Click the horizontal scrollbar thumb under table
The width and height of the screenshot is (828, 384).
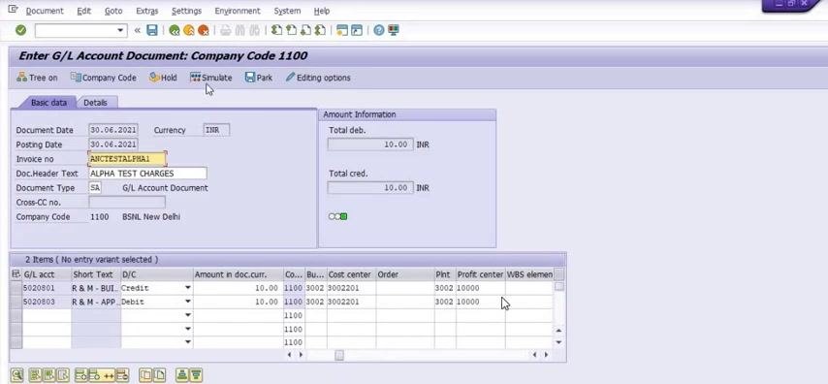[339, 356]
